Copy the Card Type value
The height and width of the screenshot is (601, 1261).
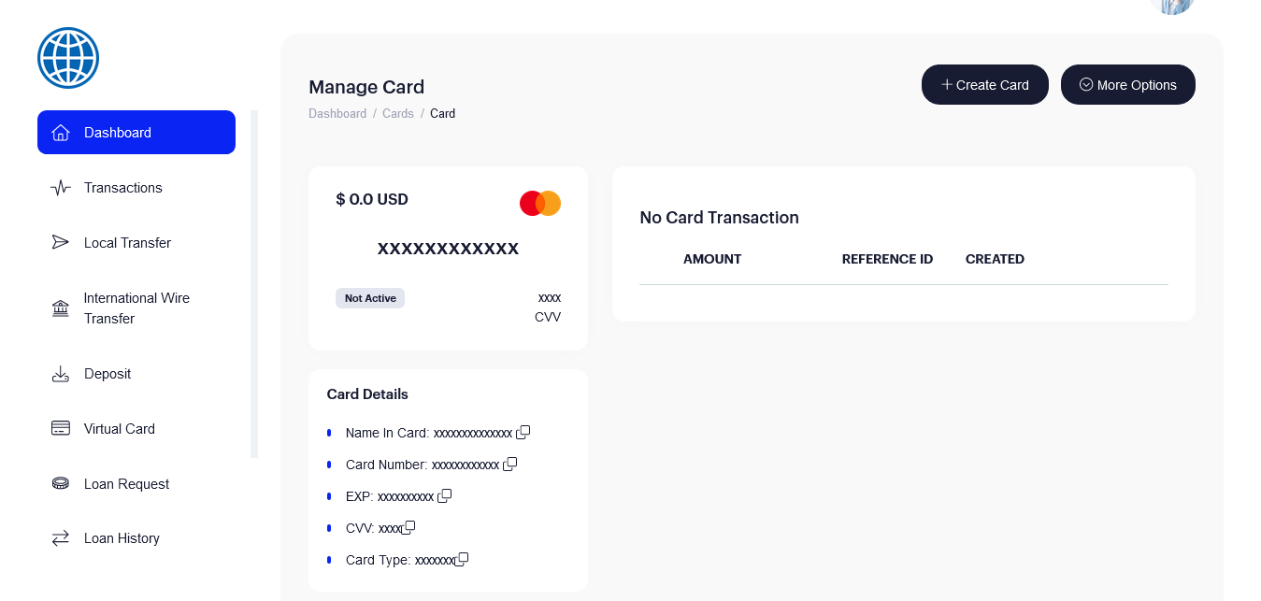click(462, 559)
